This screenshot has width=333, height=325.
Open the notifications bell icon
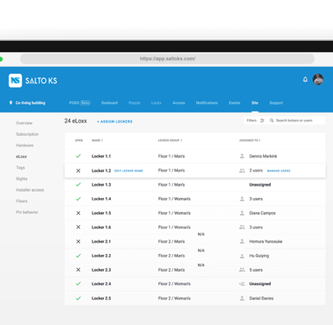pos(305,79)
